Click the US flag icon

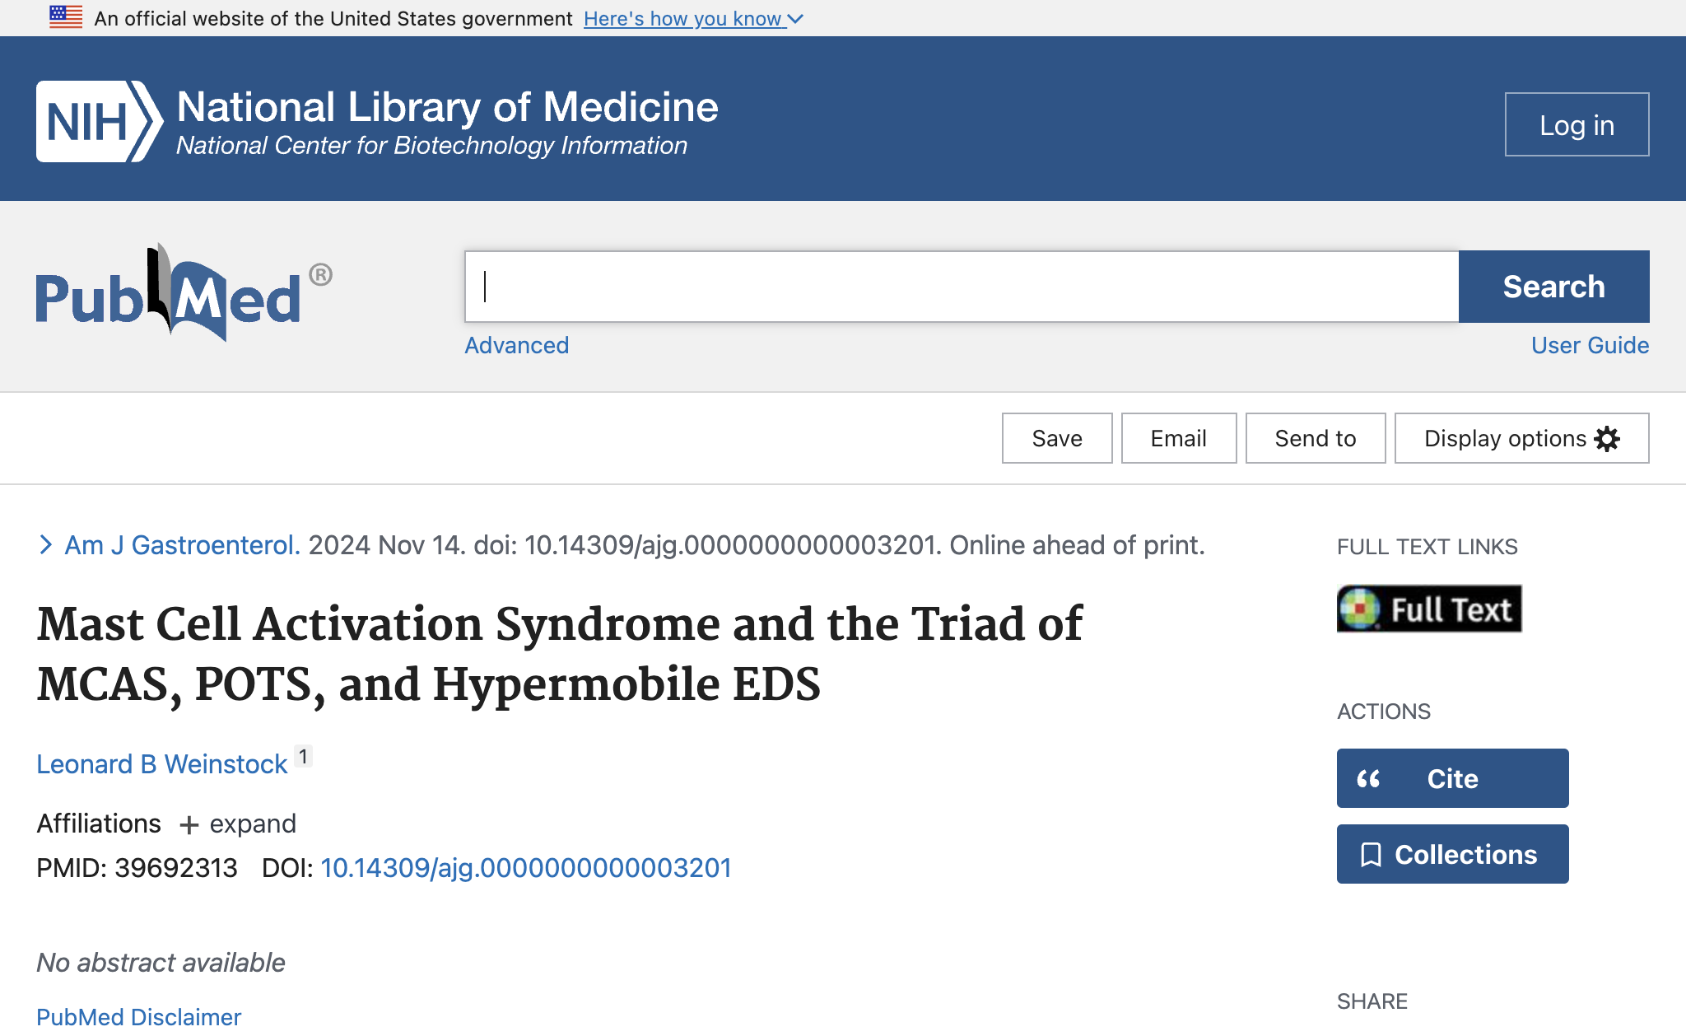coord(66,17)
